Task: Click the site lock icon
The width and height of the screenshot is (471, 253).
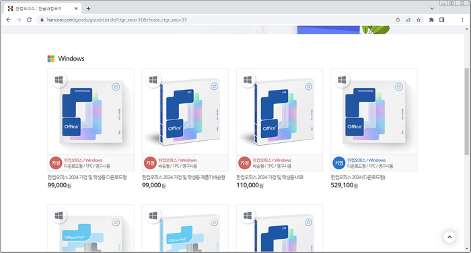Action: pyautogui.click(x=42, y=19)
